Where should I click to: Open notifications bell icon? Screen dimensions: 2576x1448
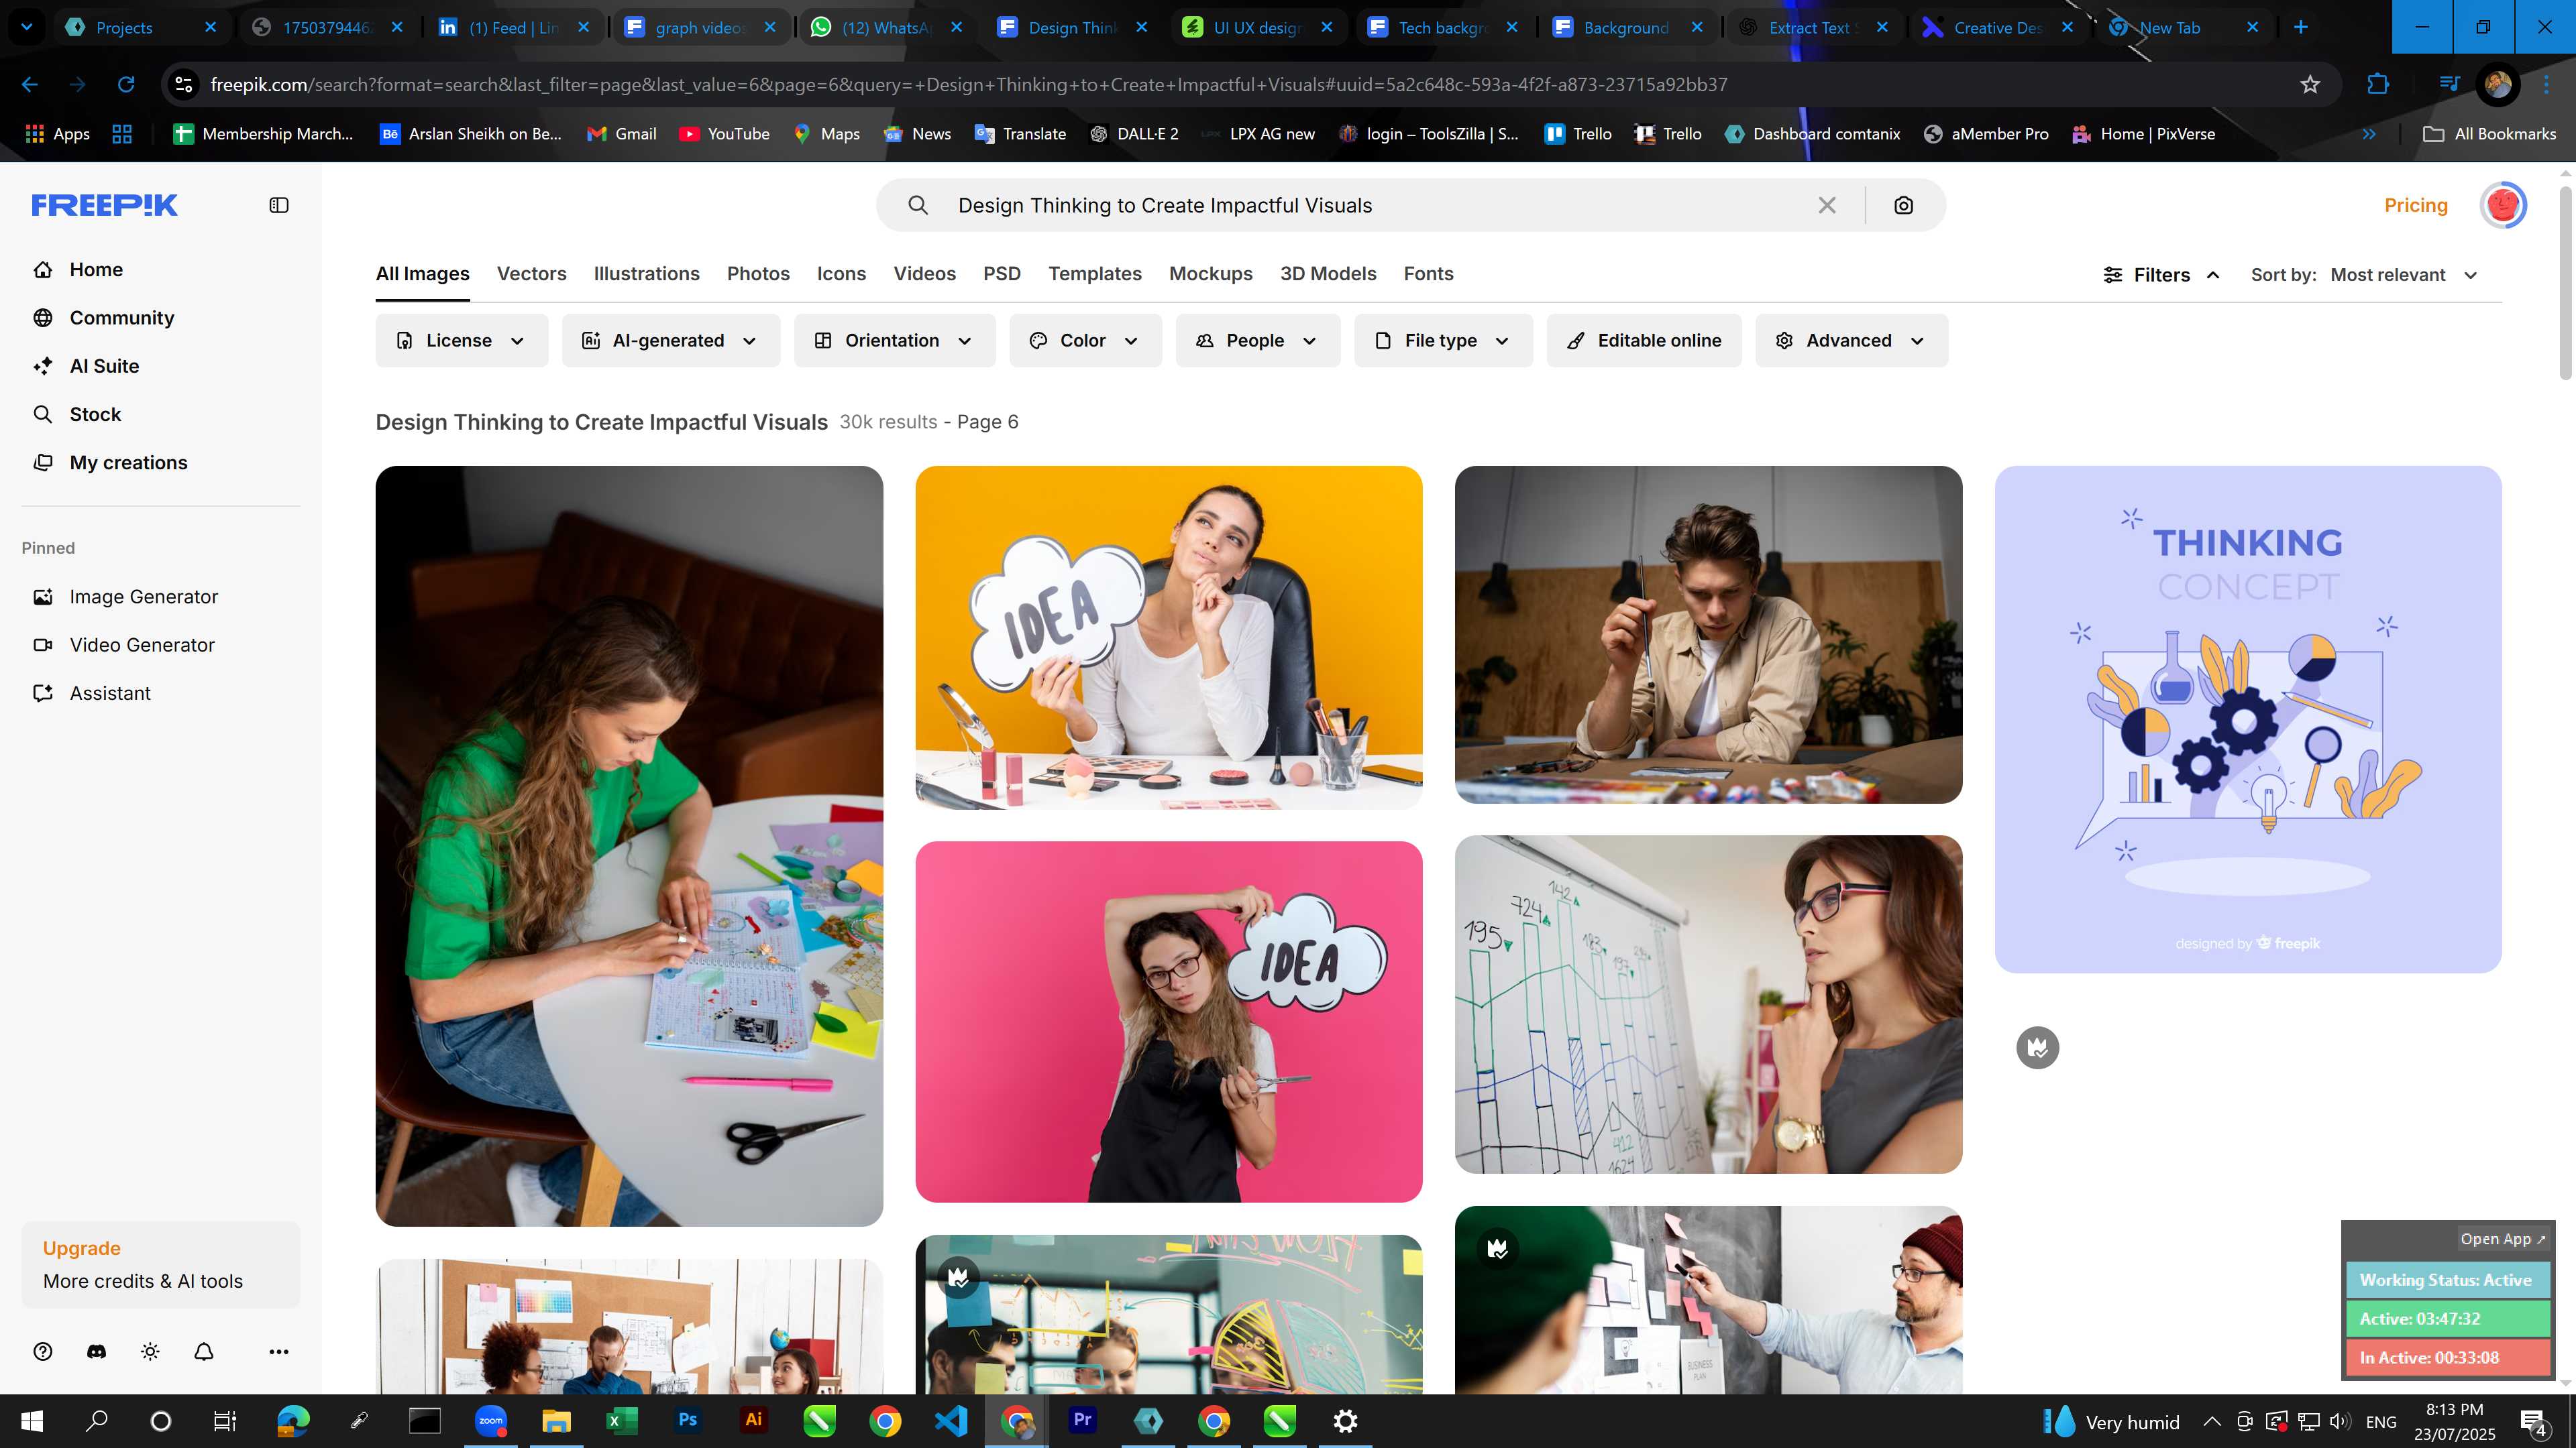[x=204, y=1351]
